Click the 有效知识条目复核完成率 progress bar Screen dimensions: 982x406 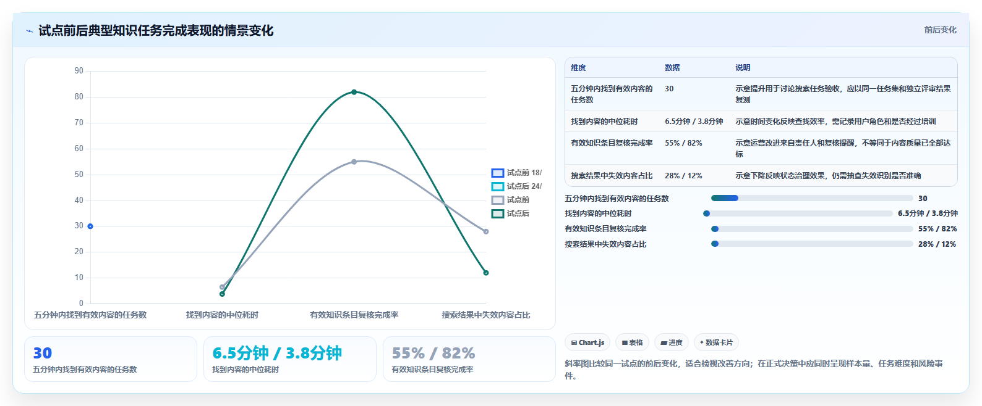812,229
